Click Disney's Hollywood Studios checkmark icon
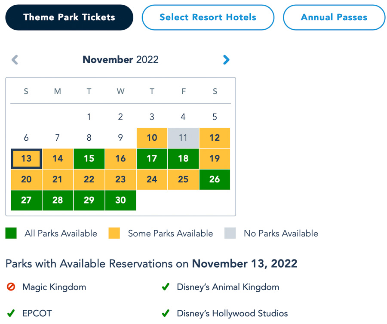The width and height of the screenshot is (387, 324). coord(166,313)
